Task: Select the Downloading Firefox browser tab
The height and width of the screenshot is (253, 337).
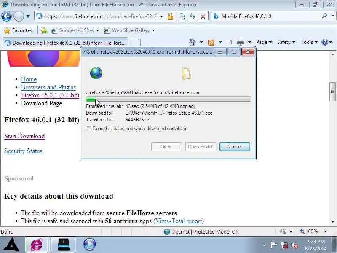Action: (x=65, y=43)
